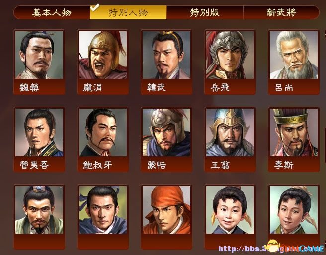Image resolution: width=326 pixels, height=255 pixels.
Task: Select the 管夷吾 character card
Action: tap(39, 139)
